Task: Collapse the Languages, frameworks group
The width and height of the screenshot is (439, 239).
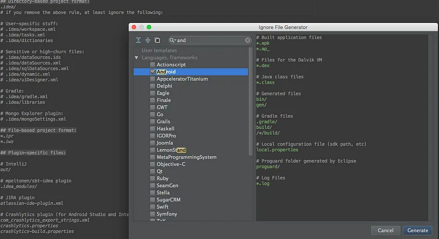Action: 136,58
